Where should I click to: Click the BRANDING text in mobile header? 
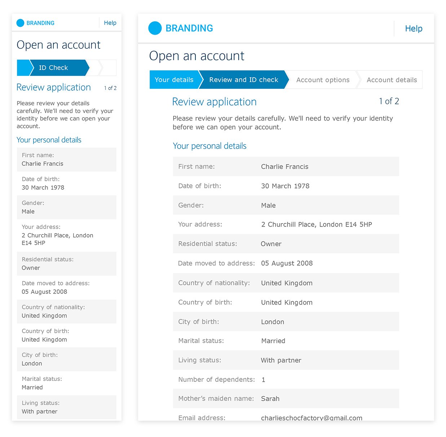pyautogui.click(x=40, y=23)
